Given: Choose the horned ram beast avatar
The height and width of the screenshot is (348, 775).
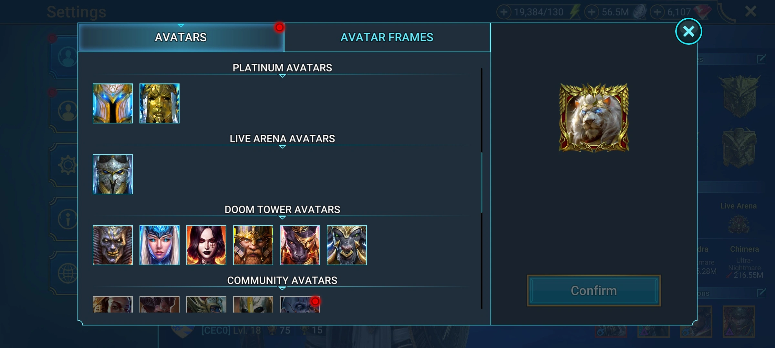Looking at the screenshot, I should (x=347, y=245).
